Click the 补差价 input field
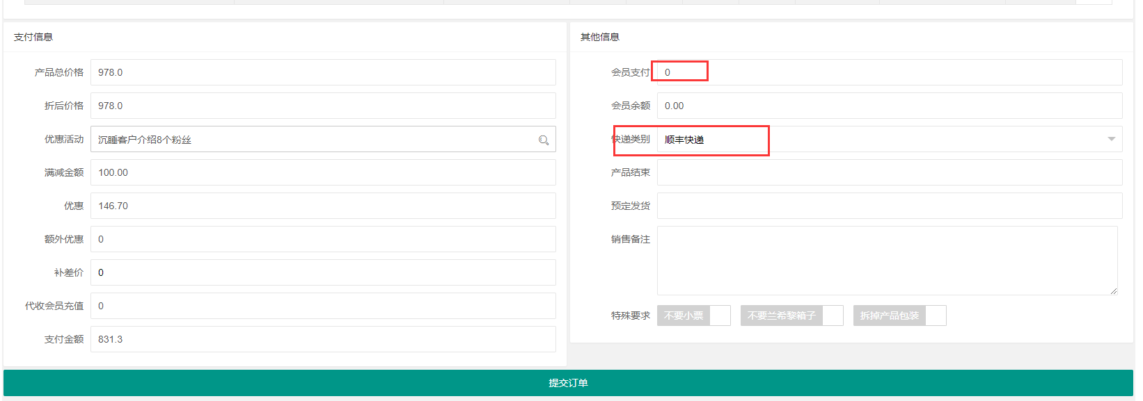This screenshot has width=1143, height=401. point(323,272)
